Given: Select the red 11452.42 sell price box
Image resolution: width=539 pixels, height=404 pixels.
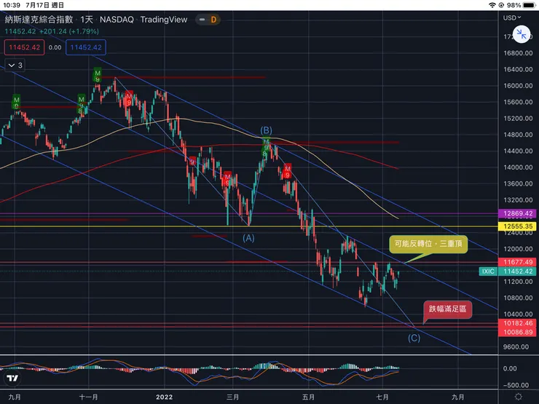Looking at the screenshot, I should click(25, 47).
